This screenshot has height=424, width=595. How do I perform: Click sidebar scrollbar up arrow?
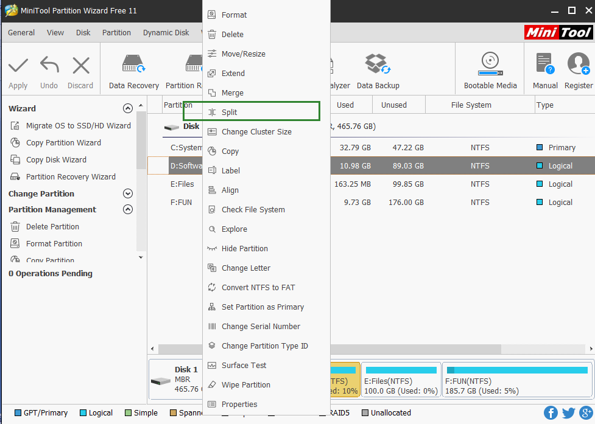point(141,105)
